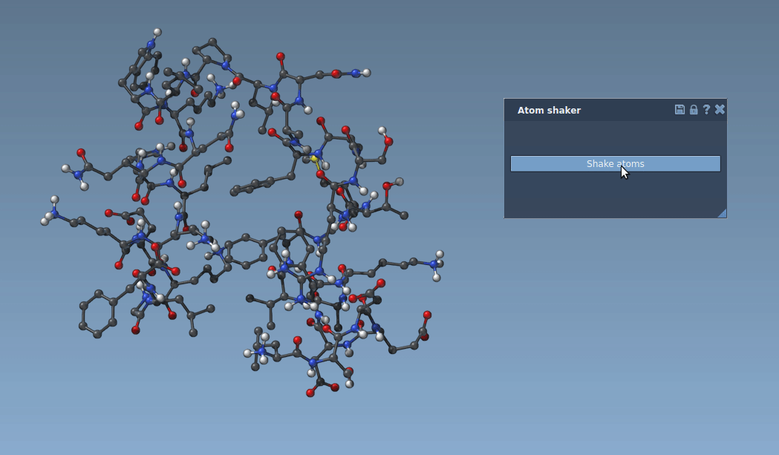This screenshot has height=455, width=779.
Task: Select the topmost white hydrogen atom
Action: (157, 33)
